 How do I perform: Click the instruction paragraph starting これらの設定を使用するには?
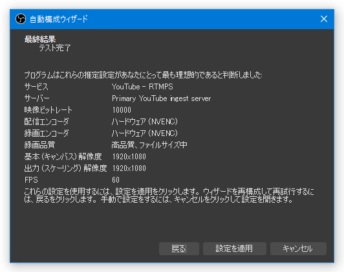coord(169,196)
